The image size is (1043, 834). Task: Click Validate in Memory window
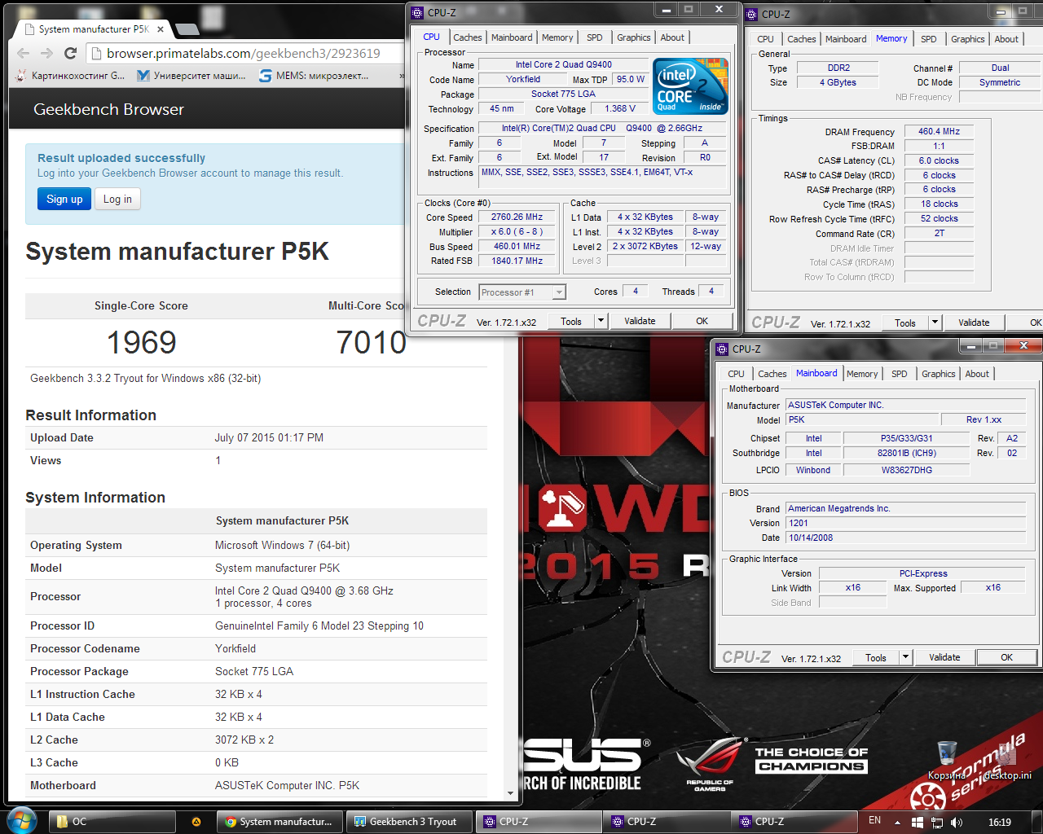click(x=974, y=323)
